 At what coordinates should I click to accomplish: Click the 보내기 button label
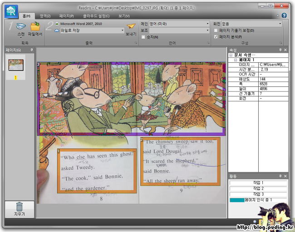click(131, 34)
